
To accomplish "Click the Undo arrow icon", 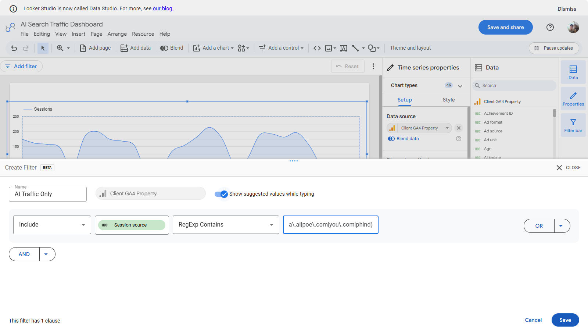I will [14, 48].
